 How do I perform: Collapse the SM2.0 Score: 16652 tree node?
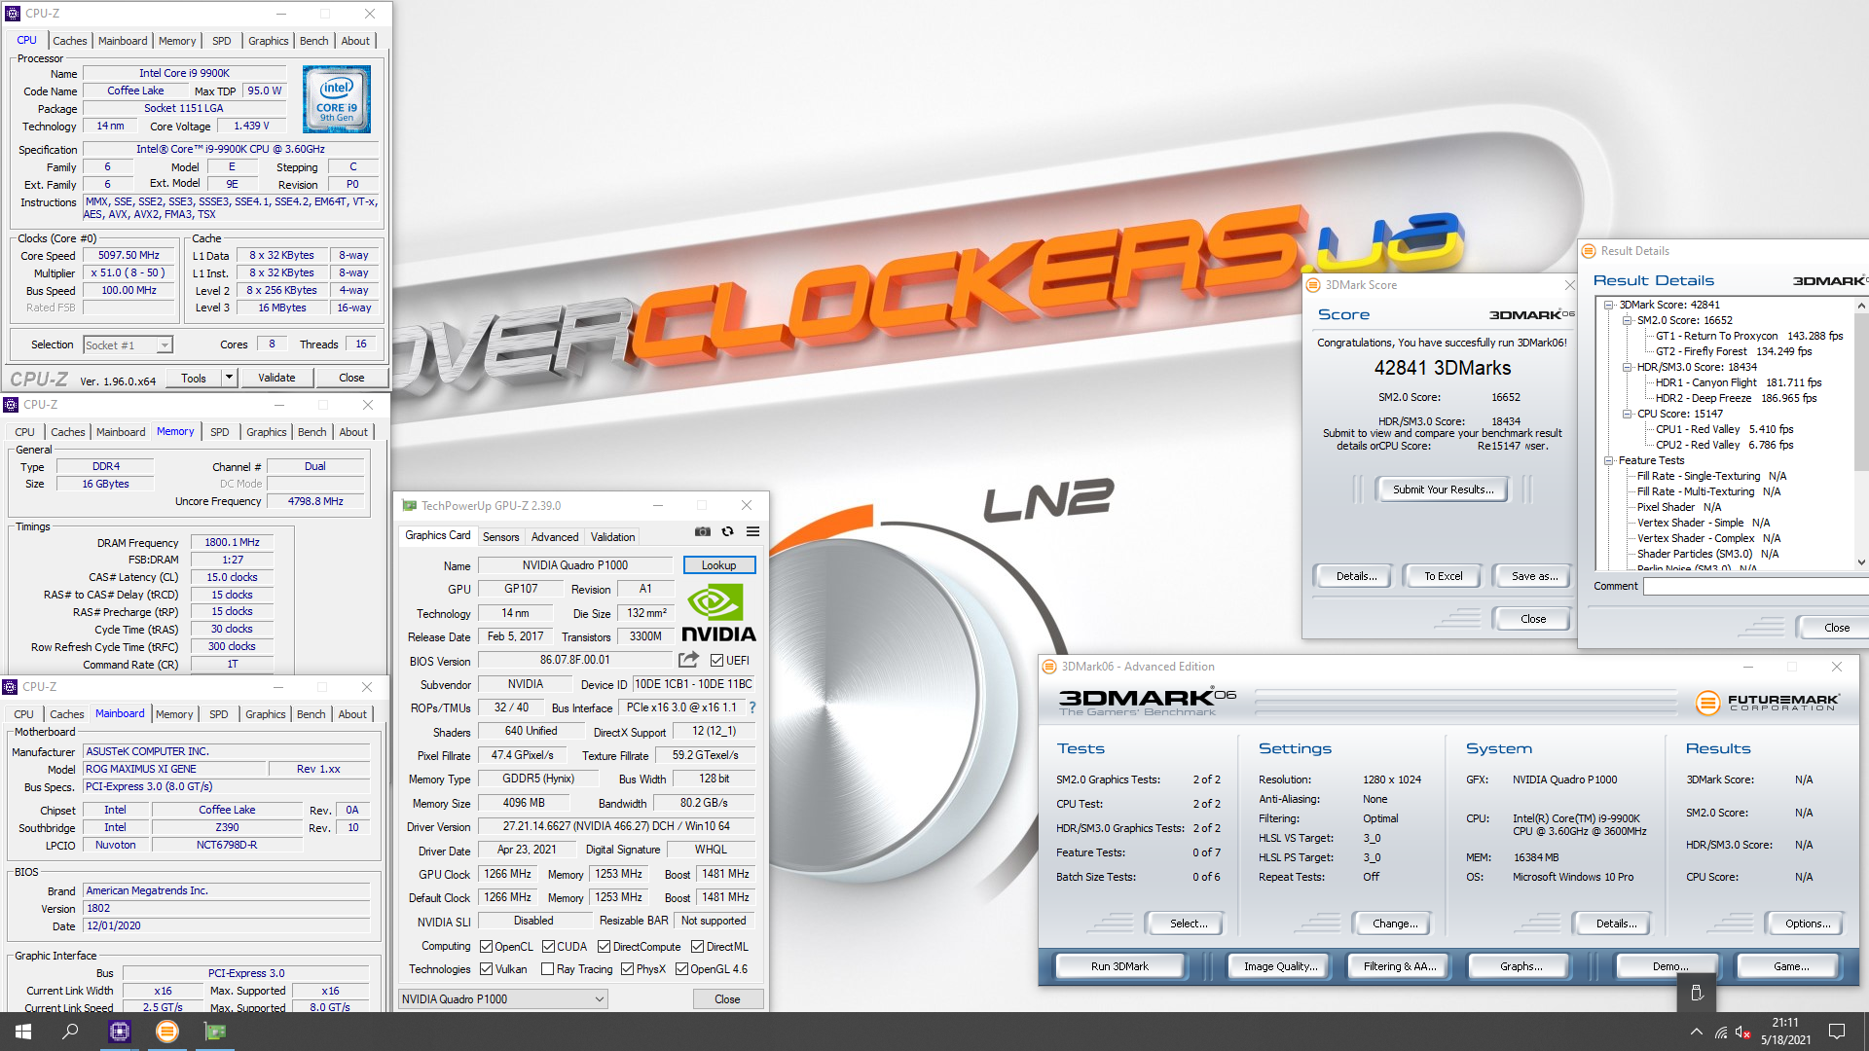[1627, 320]
